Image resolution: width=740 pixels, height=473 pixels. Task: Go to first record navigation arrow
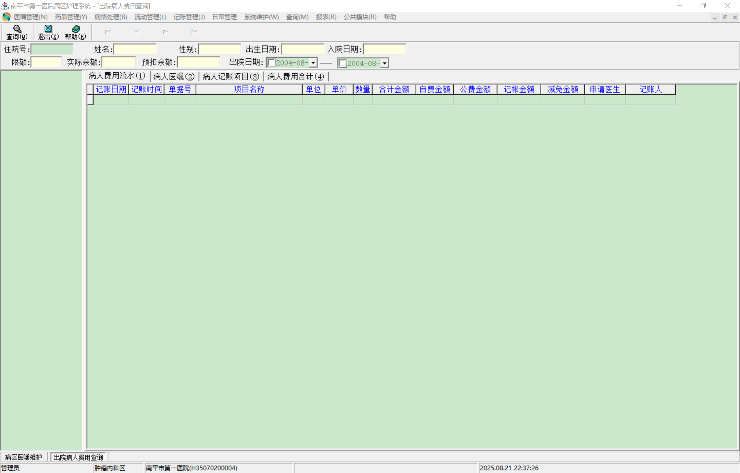pyautogui.click(x=108, y=32)
